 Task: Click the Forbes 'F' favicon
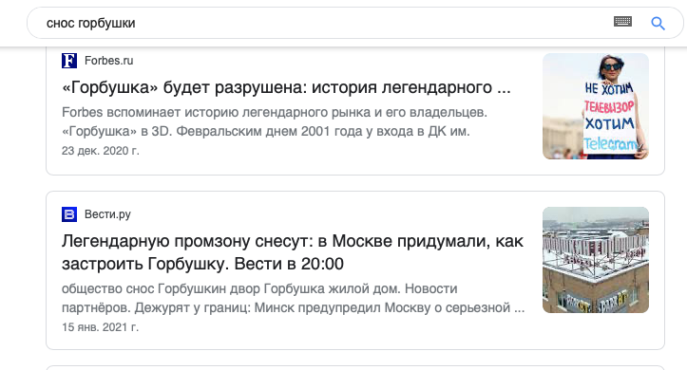point(69,61)
